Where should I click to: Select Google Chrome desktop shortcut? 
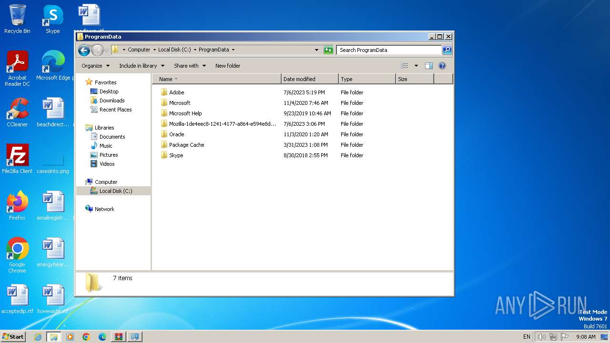click(x=17, y=255)
